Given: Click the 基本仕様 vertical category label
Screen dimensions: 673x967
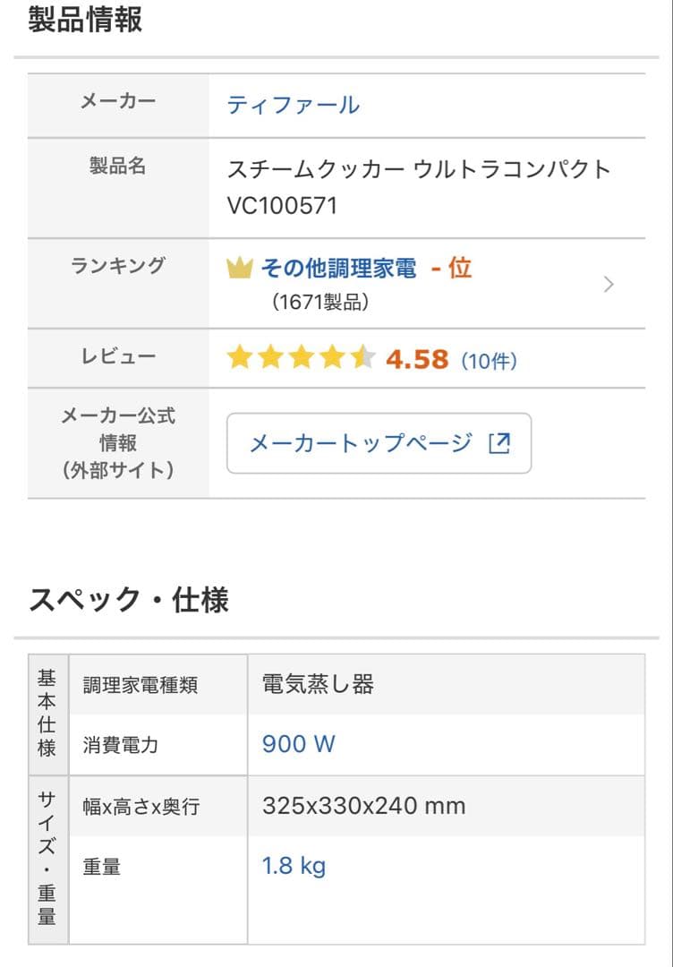Looking at the screenshot, I should 47,714.
